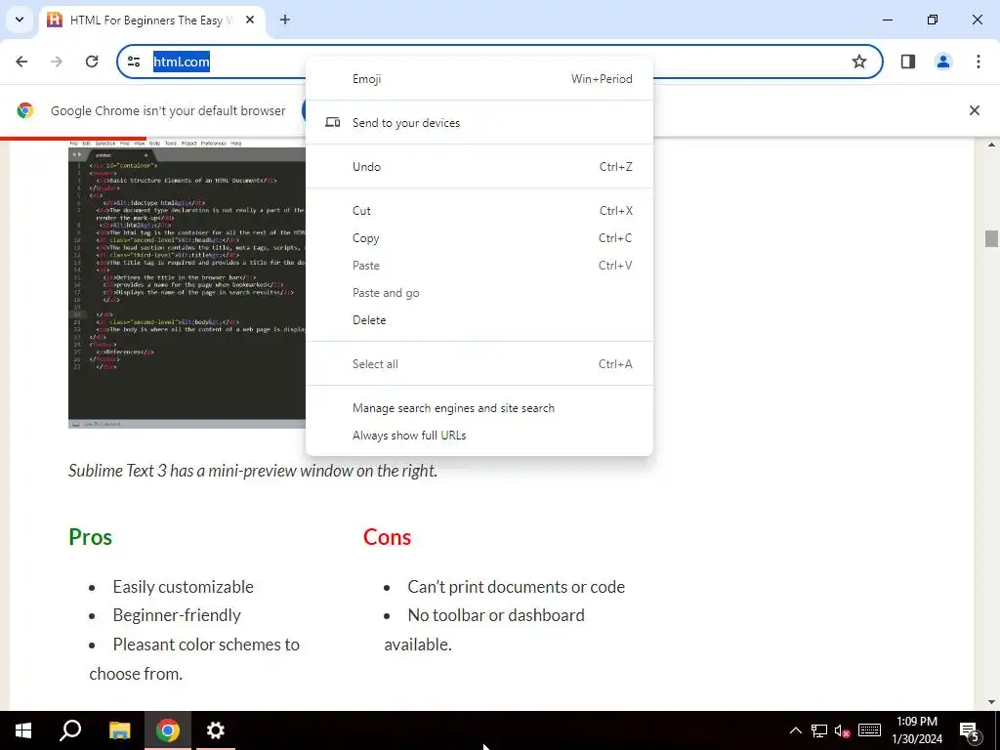Open Settings gear in the taskbar
This screenshot has height=750, width=1000.
click(216, 730)
